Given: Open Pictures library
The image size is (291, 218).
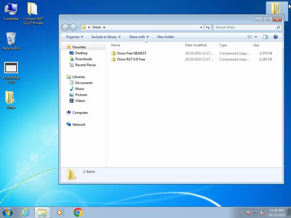Looking at the screenshot, I should [81, 95].
